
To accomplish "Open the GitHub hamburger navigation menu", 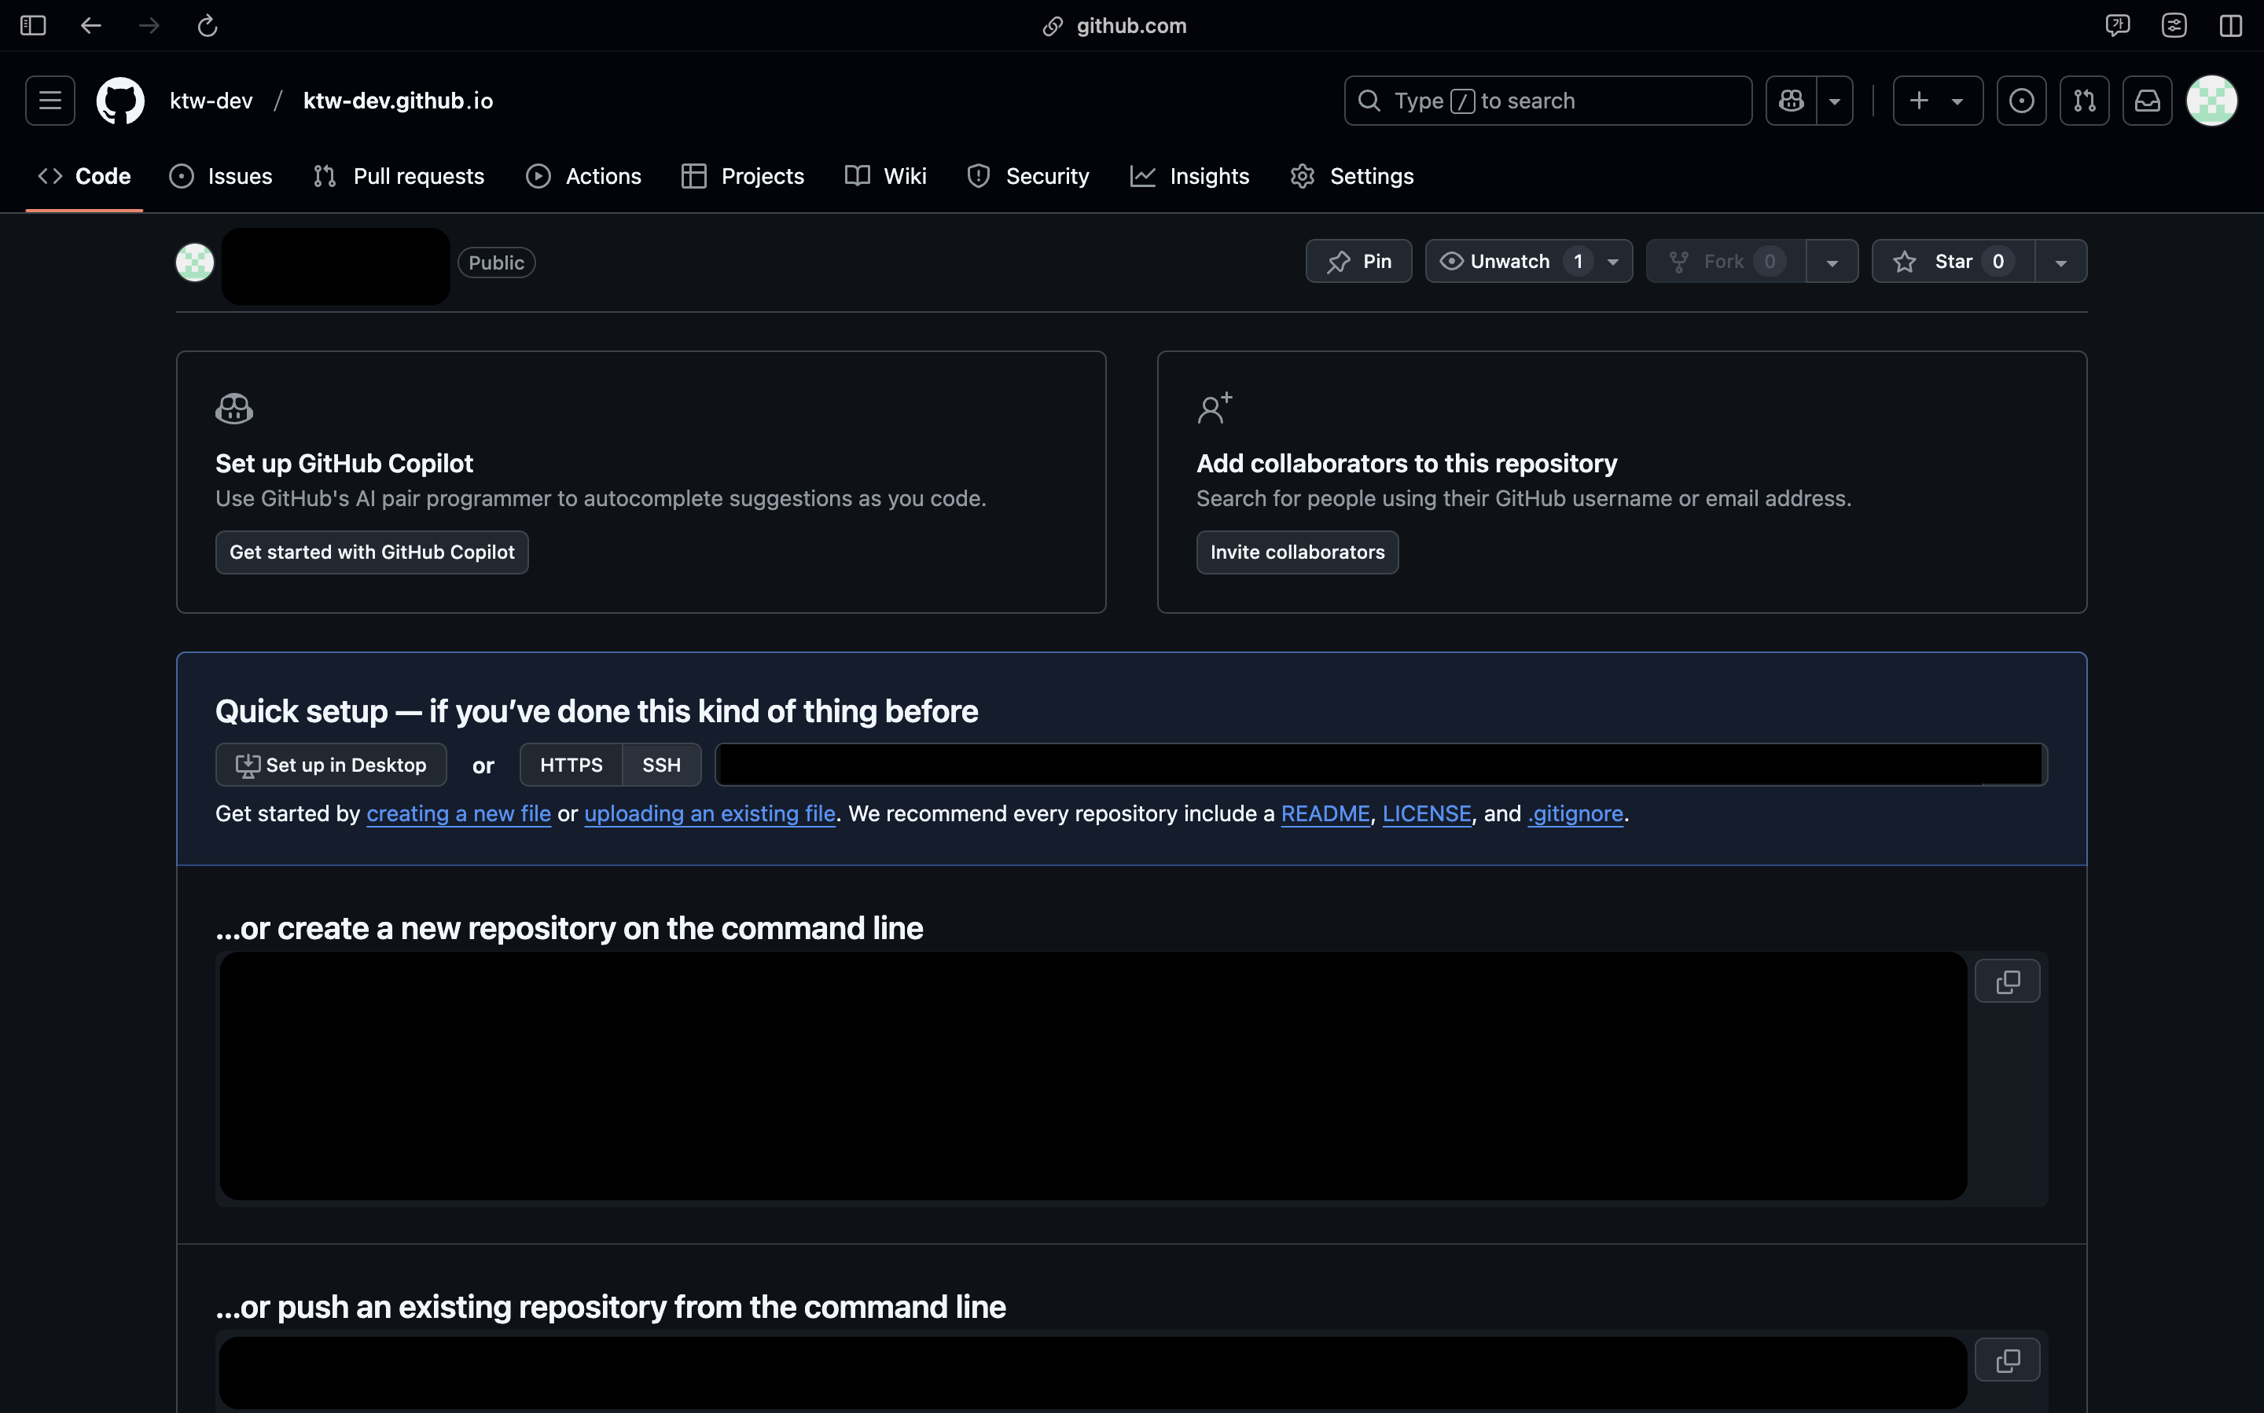I will point(50,100).
